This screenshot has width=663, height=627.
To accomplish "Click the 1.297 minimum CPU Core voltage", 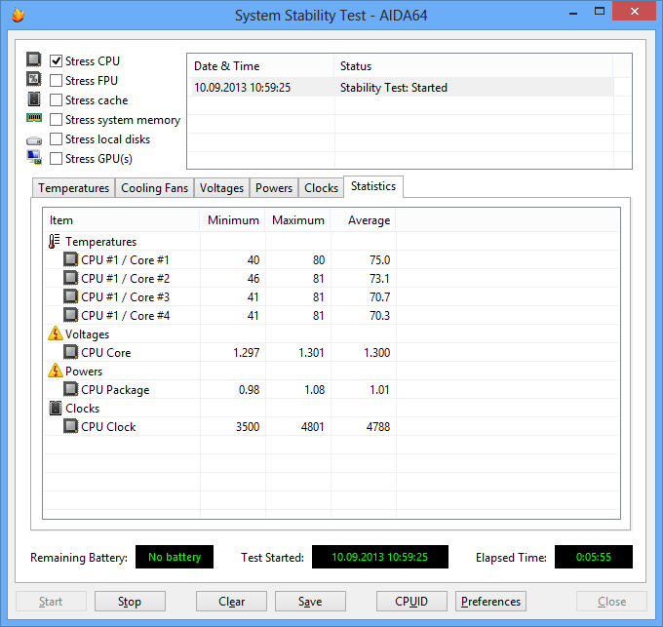I will (x=247, y=353).
